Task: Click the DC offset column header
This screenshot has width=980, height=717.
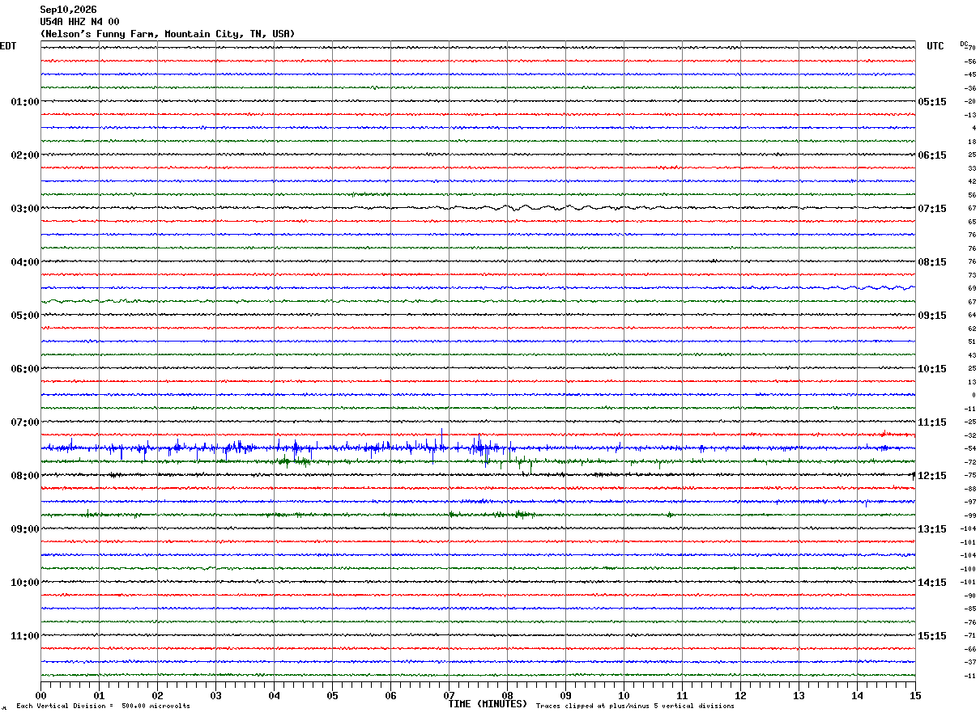Action: coord(964,44)
